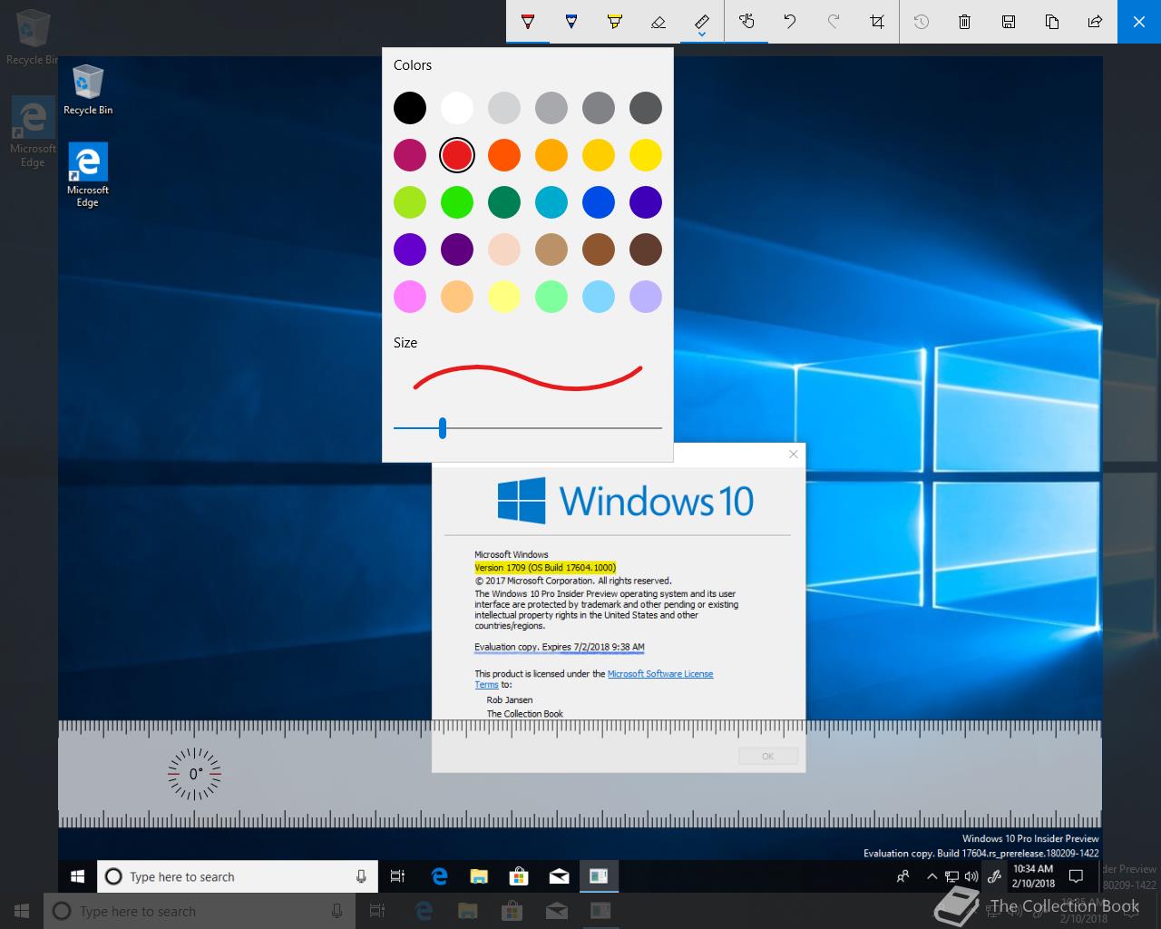Click the captured Recycle Bin desktop icon
1161x929 pixels.
[x=88, y=90]
